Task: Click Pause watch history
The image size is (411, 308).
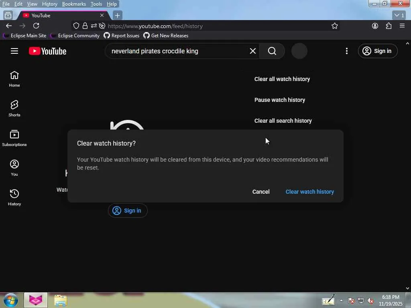Action: tap(280, 100)
